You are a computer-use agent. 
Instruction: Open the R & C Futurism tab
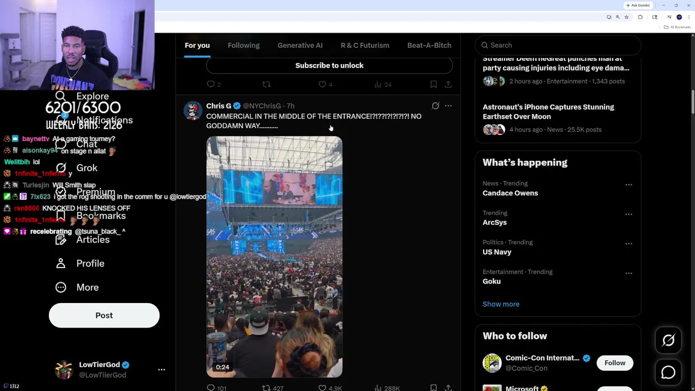tap(365, 45)
